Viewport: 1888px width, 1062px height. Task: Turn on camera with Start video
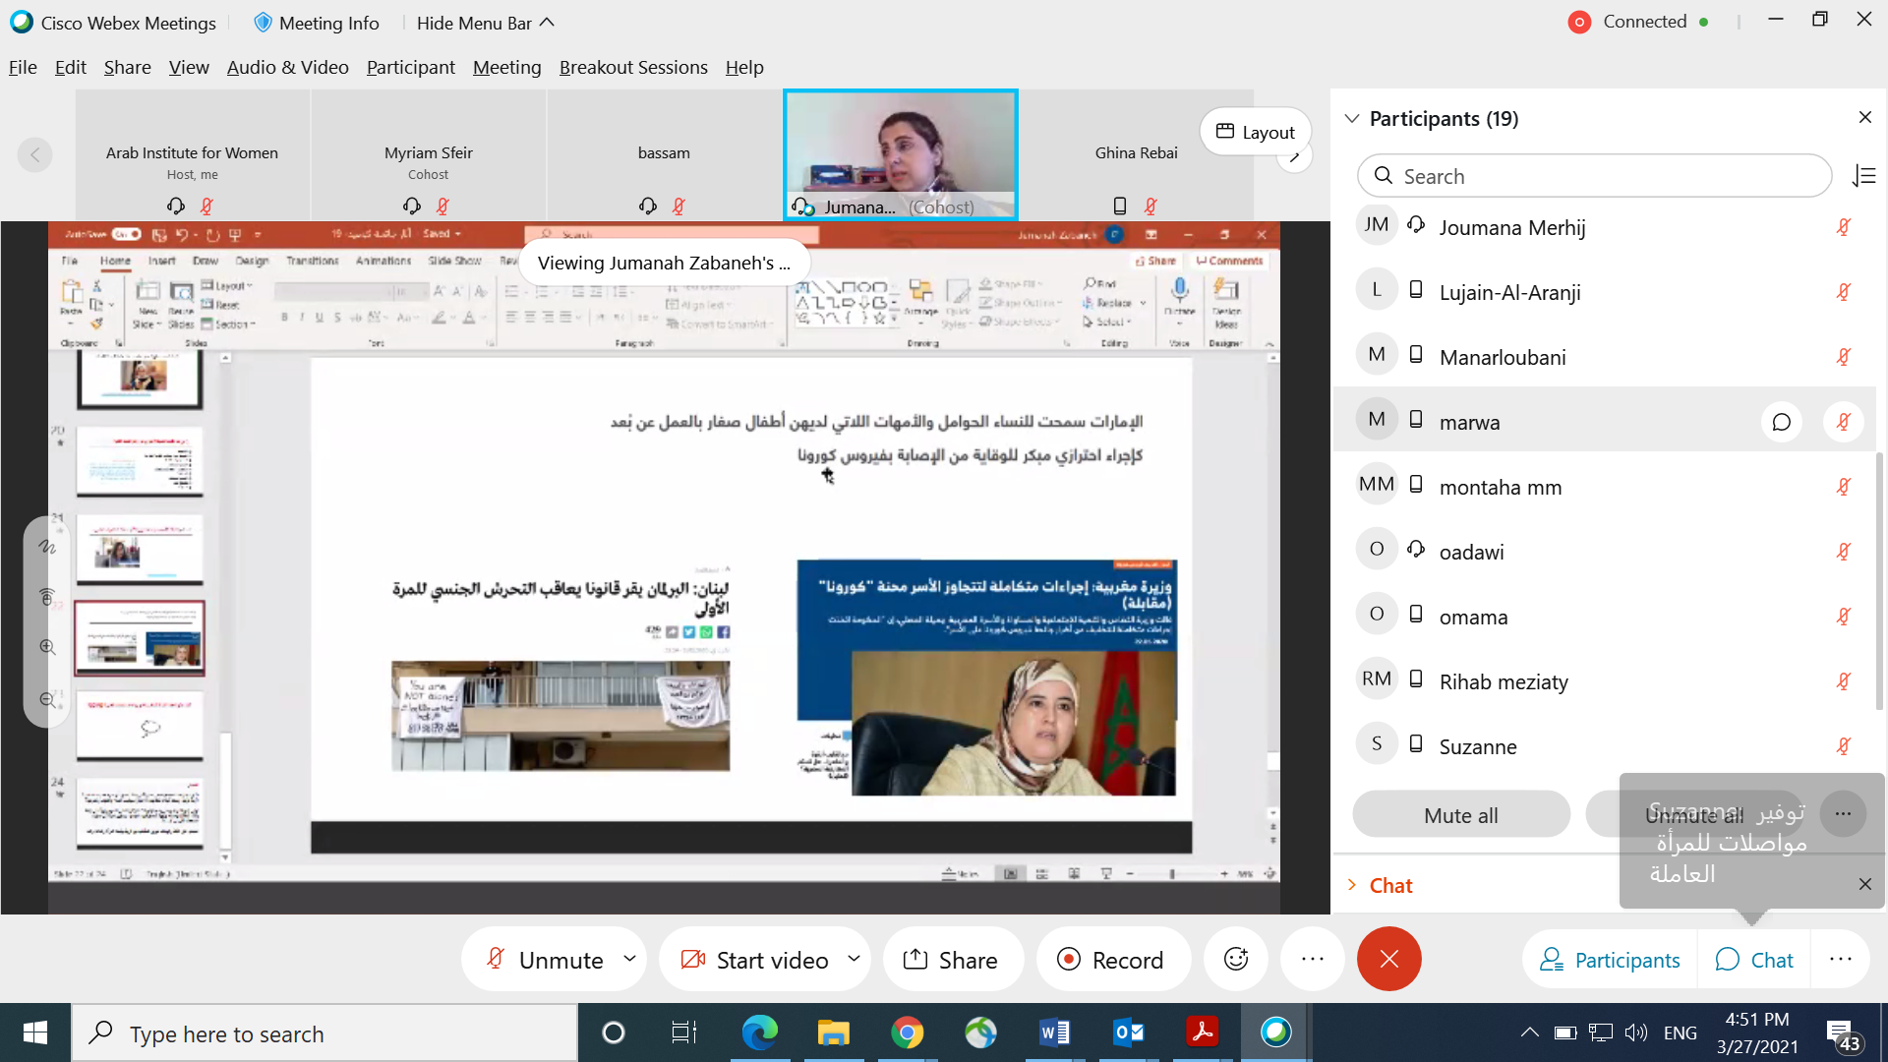click(753, 960)
